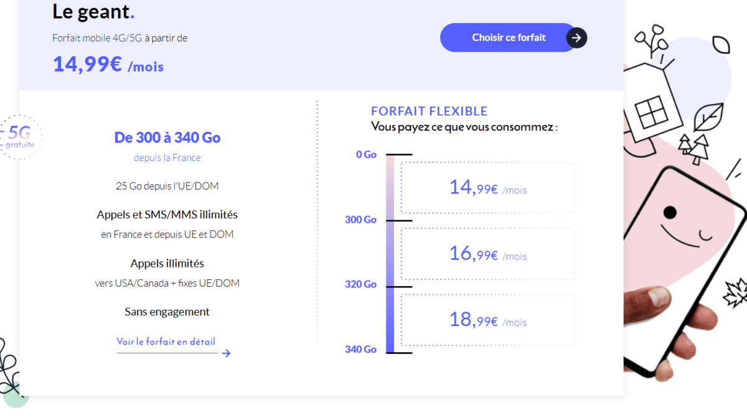Click the dark arrow circle on Choisir ce forfait
Image resolution: width=747 pixels, height=420 pixels.
pyautogui.click(x=576, y=38)
